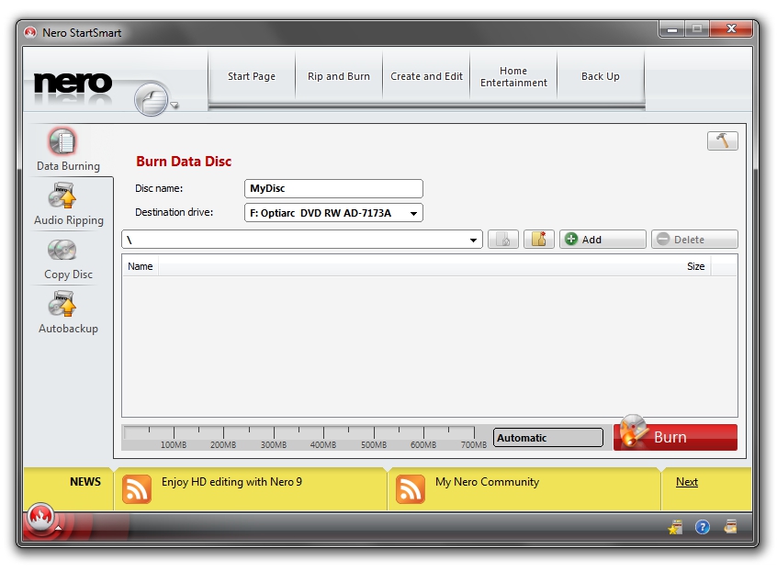The image size is (777, 571).
Task: Click the round new document launcher icon
Action: 152,99
